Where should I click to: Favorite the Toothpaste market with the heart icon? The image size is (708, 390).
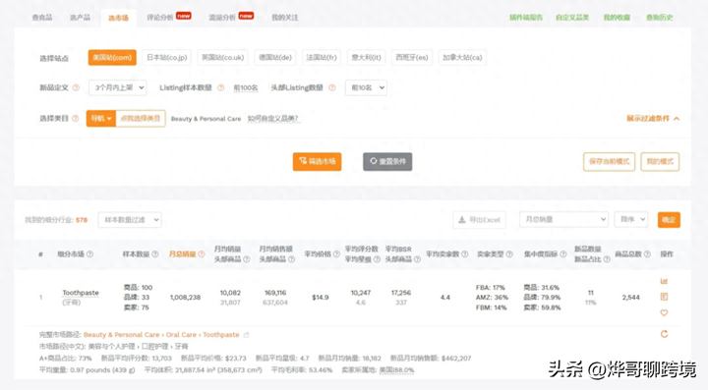664,312
